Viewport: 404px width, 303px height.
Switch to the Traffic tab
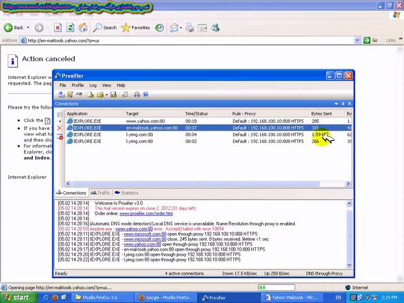100,193
